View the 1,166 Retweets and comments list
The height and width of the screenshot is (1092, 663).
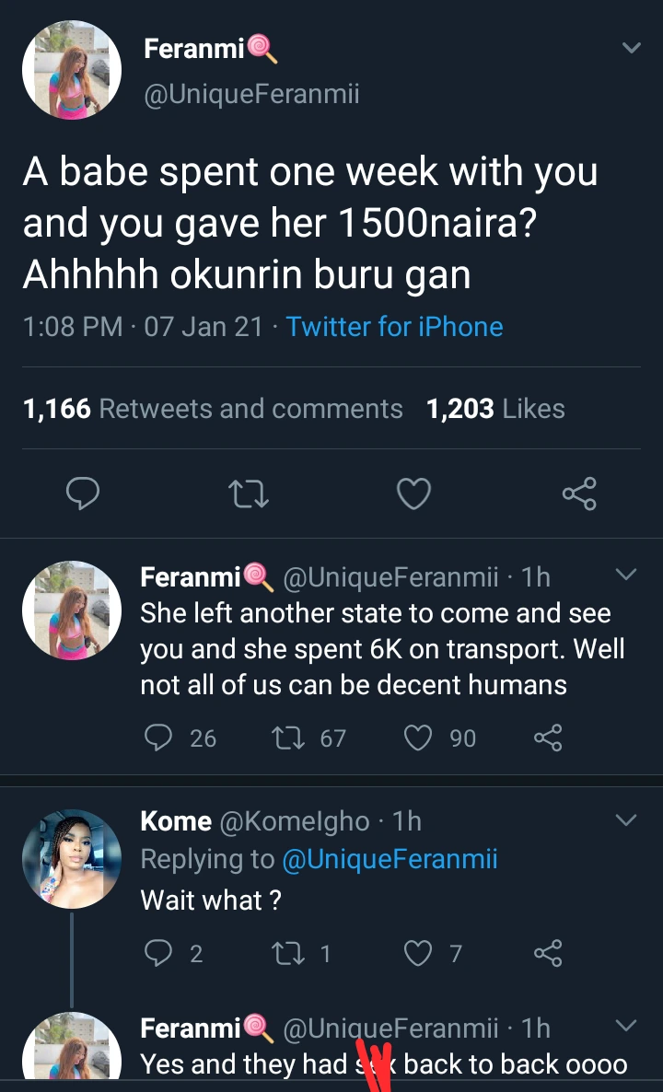coord(213,409)
